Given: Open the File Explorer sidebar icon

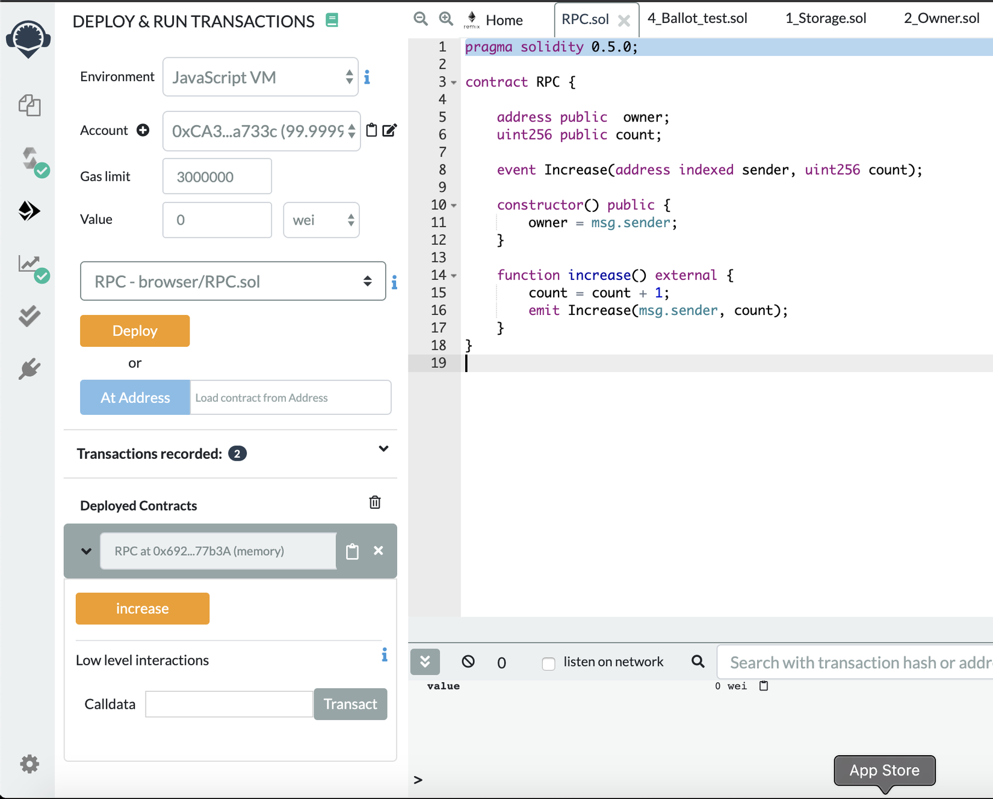Looking at the screenshot, I should (x=29, y=105).
